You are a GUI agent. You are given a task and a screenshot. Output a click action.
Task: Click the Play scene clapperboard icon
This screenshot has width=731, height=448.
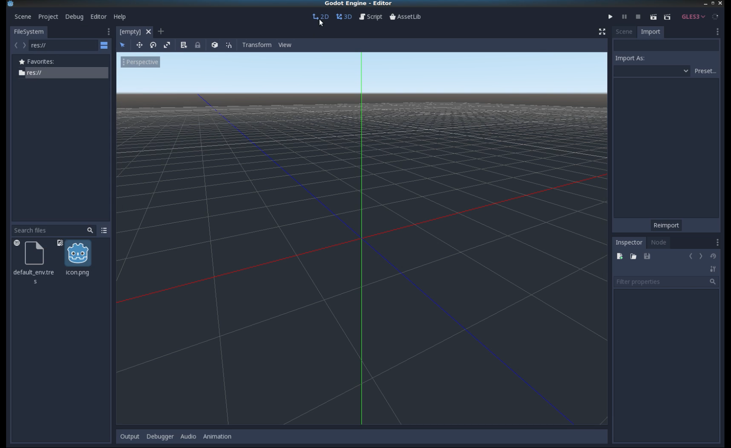click(x=653, y=17)
